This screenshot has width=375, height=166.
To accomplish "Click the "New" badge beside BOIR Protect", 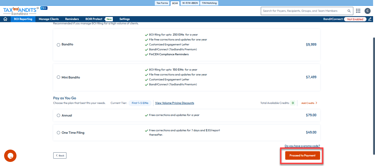I will pyautogui.click(x=109, y=19).
